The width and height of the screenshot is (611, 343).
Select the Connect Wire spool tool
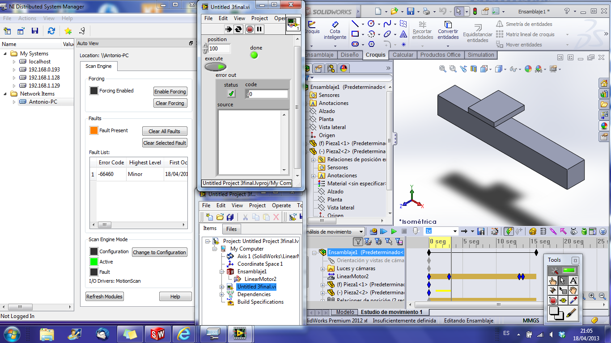pyautogui.click(x=553, y=290)
